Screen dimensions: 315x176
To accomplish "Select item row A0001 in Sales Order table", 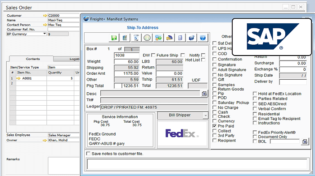I will click(x=45, y=78).
